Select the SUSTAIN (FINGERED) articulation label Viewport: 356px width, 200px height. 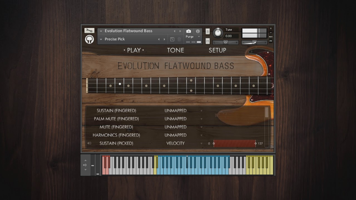116,111
